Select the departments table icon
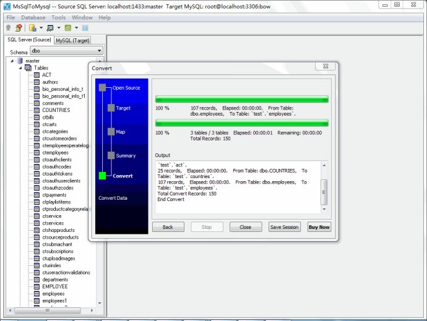The width and height of the screenshot is (427, 321). point(37,280)
